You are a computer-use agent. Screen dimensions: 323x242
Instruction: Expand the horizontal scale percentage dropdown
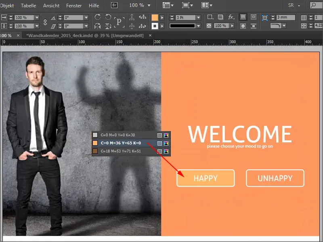[x=37, y=17]
